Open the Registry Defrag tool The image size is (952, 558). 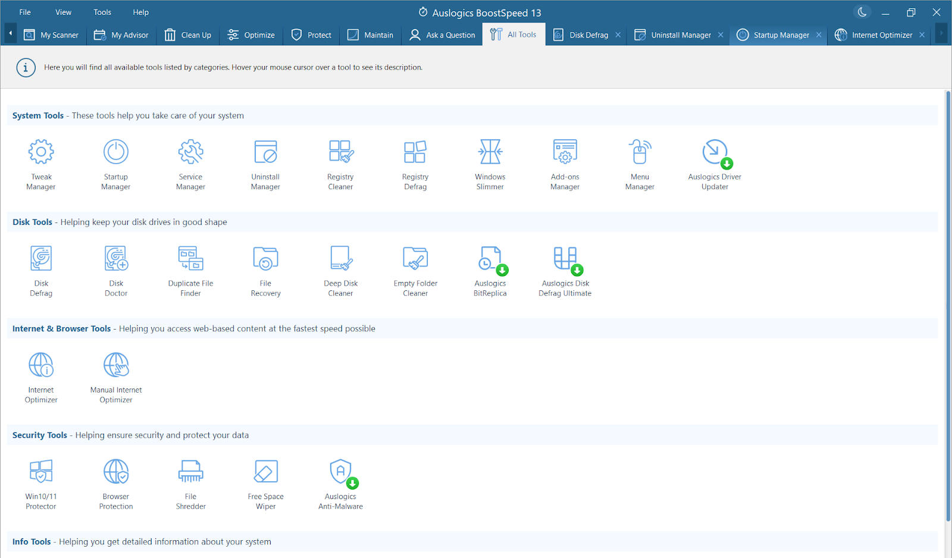(415, 165)
